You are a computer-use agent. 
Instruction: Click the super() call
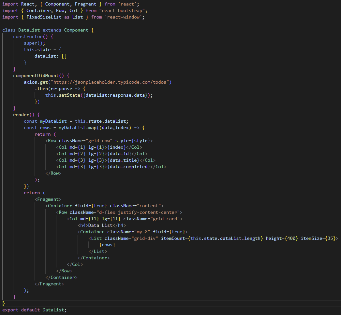(33, 43)
